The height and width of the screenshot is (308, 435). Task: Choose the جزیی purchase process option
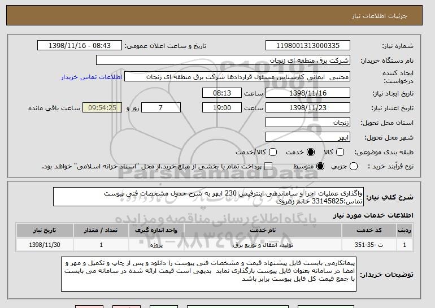click(x=354, y=166)
